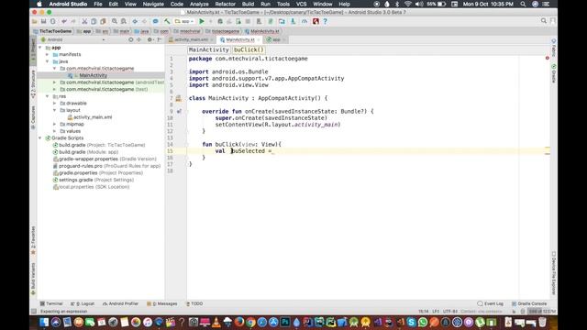Open the Refactor menu
Image resolution: width=587 pixels, height=330 pixels.
click(x=225, y=4)
